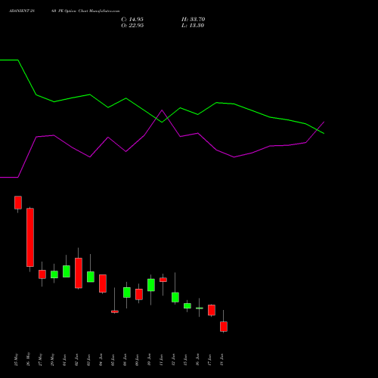Click the 15 Jun date axis label

tap(186, 359)
